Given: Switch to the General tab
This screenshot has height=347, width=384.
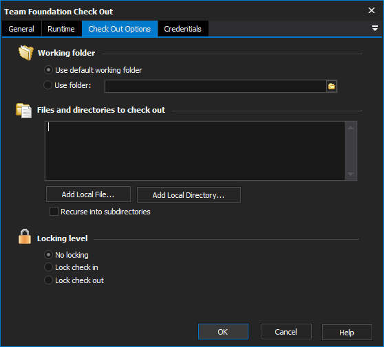Looking at the screenshot, I should coord(21,29).
